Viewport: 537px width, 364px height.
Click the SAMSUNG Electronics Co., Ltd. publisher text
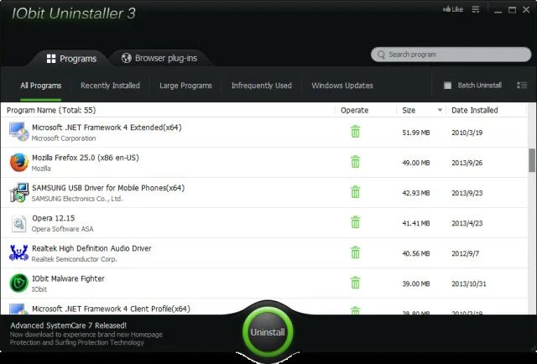[x=77, y=199]
